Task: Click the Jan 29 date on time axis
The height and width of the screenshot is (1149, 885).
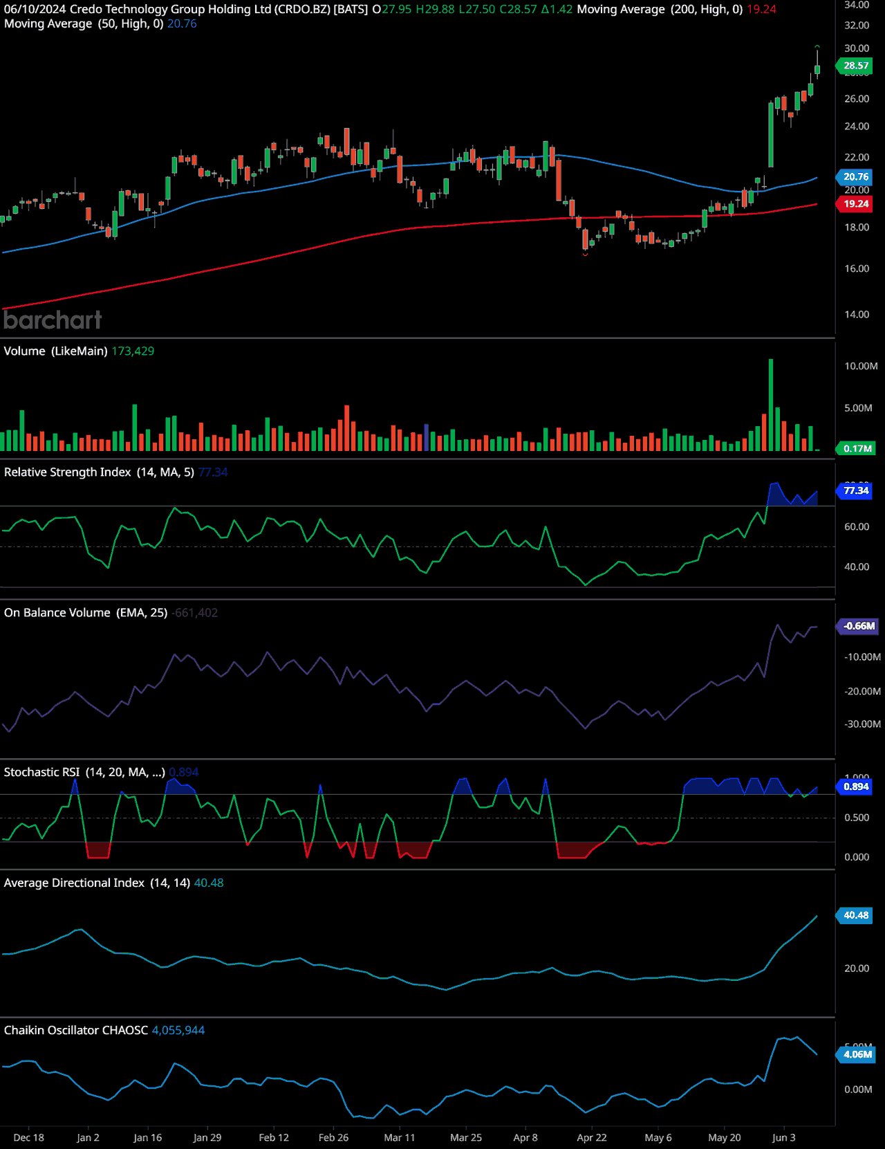Action: point(207,1137)
